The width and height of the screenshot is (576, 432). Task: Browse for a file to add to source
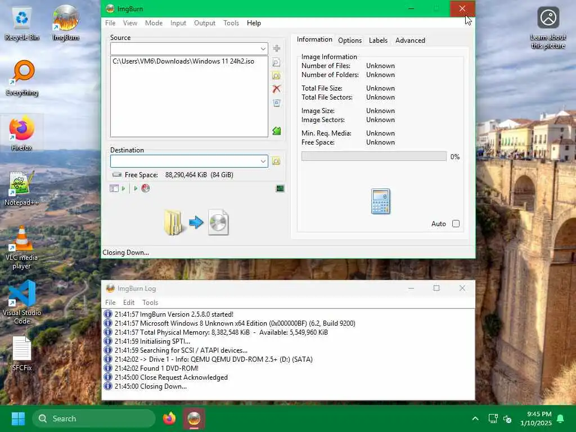coord(277,62)
